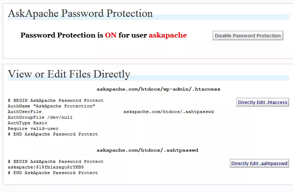
Task: Click the red ON status word
Action: tap(110, 35)
